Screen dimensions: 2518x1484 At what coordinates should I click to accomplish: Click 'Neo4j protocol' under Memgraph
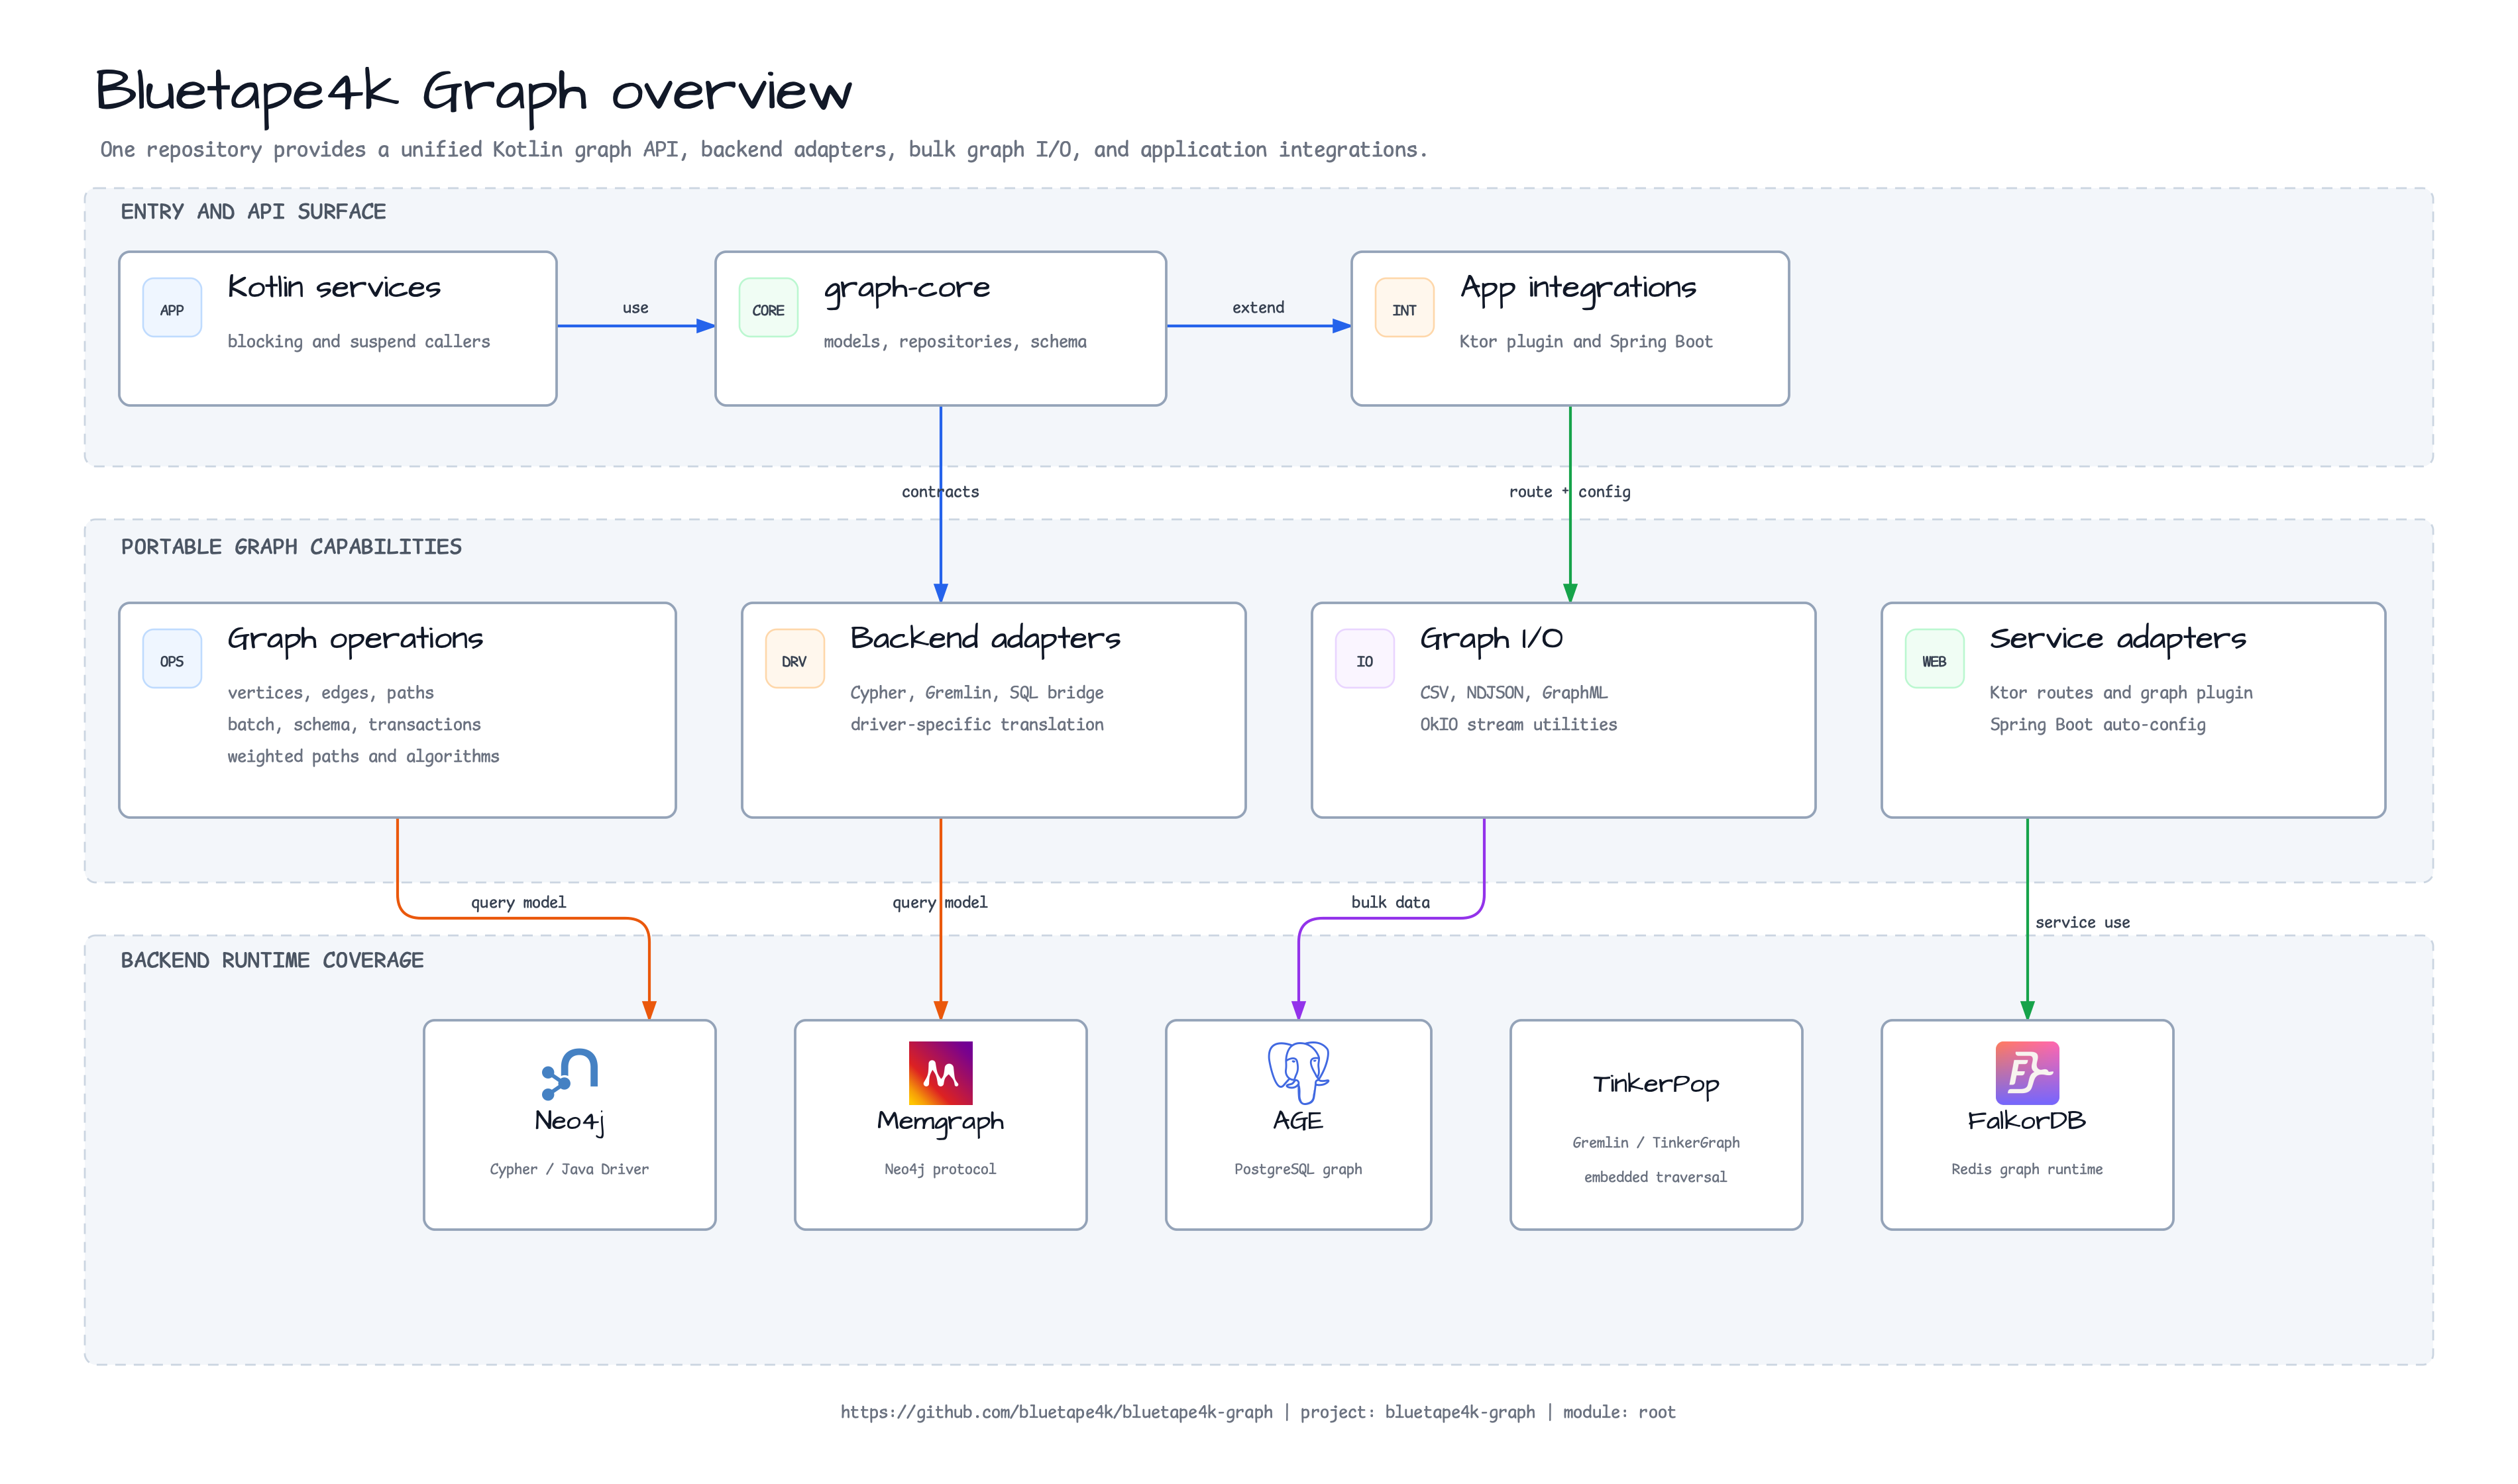tap(940, 1170)
